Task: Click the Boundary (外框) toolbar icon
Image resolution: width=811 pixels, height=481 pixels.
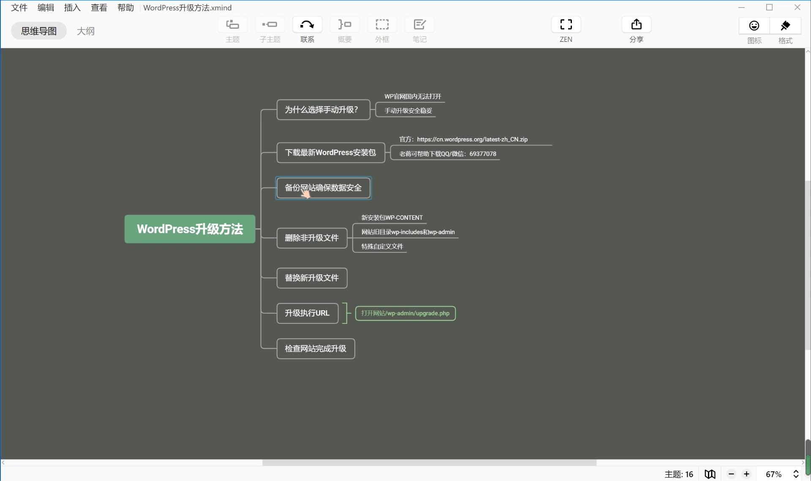Action: click(x=382, y=25)
